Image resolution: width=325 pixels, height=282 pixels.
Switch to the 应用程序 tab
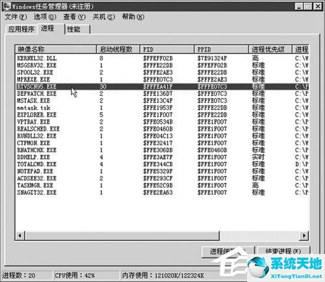(21, 29)
